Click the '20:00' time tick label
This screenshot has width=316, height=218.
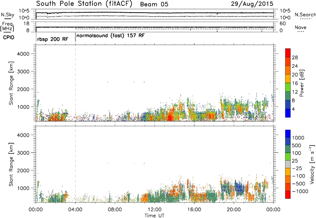click(234, 210)
